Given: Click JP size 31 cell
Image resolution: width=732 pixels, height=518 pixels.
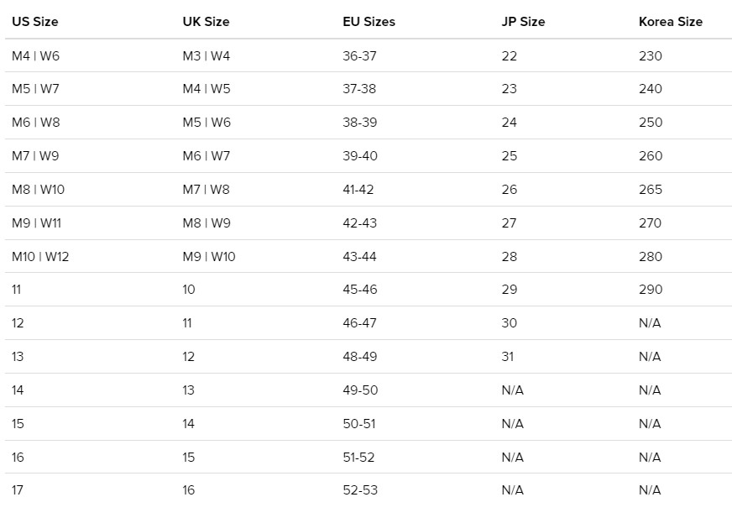Looking at the screenshot, I should (508, 357).
